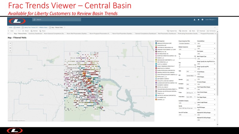Screen dimensions: 239x134
Task: Open the Norm Proppant Parameters Dashboard tab
Action: 100,34
